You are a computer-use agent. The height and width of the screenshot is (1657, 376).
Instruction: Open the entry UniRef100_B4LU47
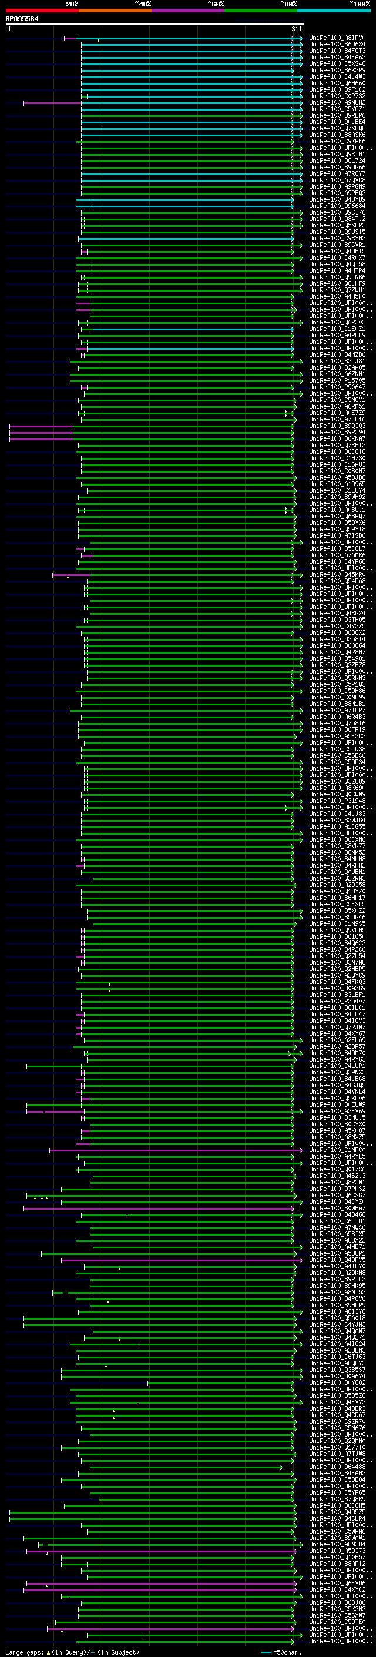[x=337, y=1014]
